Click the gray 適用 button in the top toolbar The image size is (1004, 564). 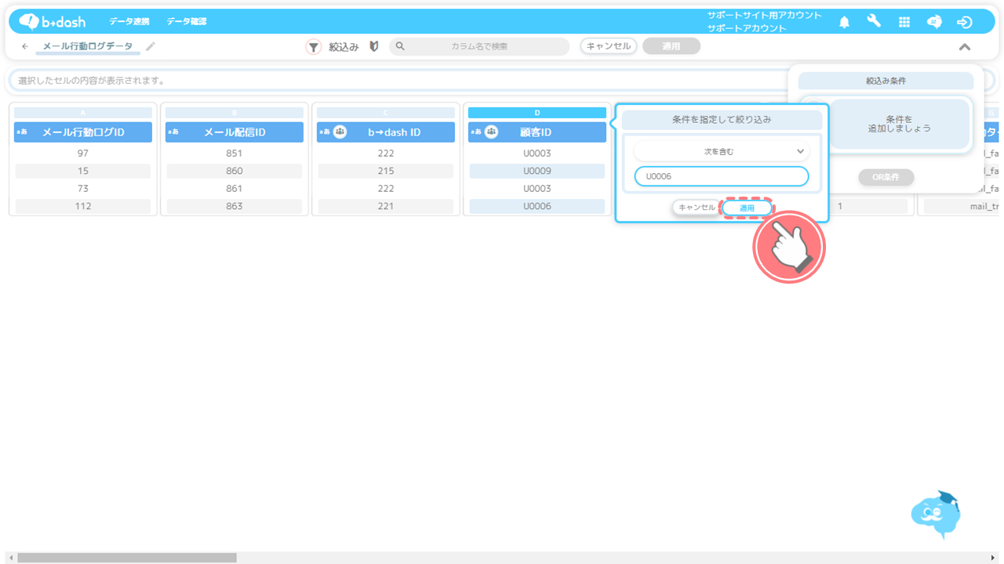[671, 46]
